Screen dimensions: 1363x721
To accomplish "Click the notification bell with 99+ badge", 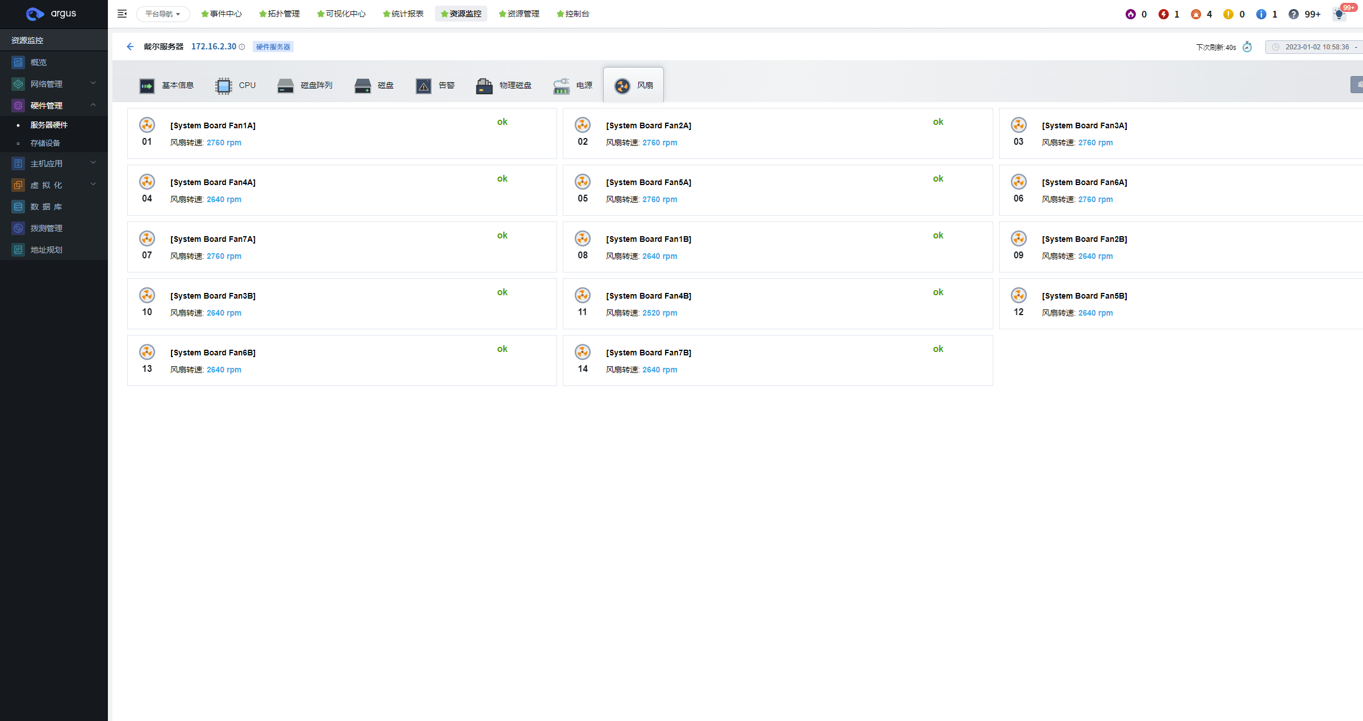I will (x=1339, y=14).
